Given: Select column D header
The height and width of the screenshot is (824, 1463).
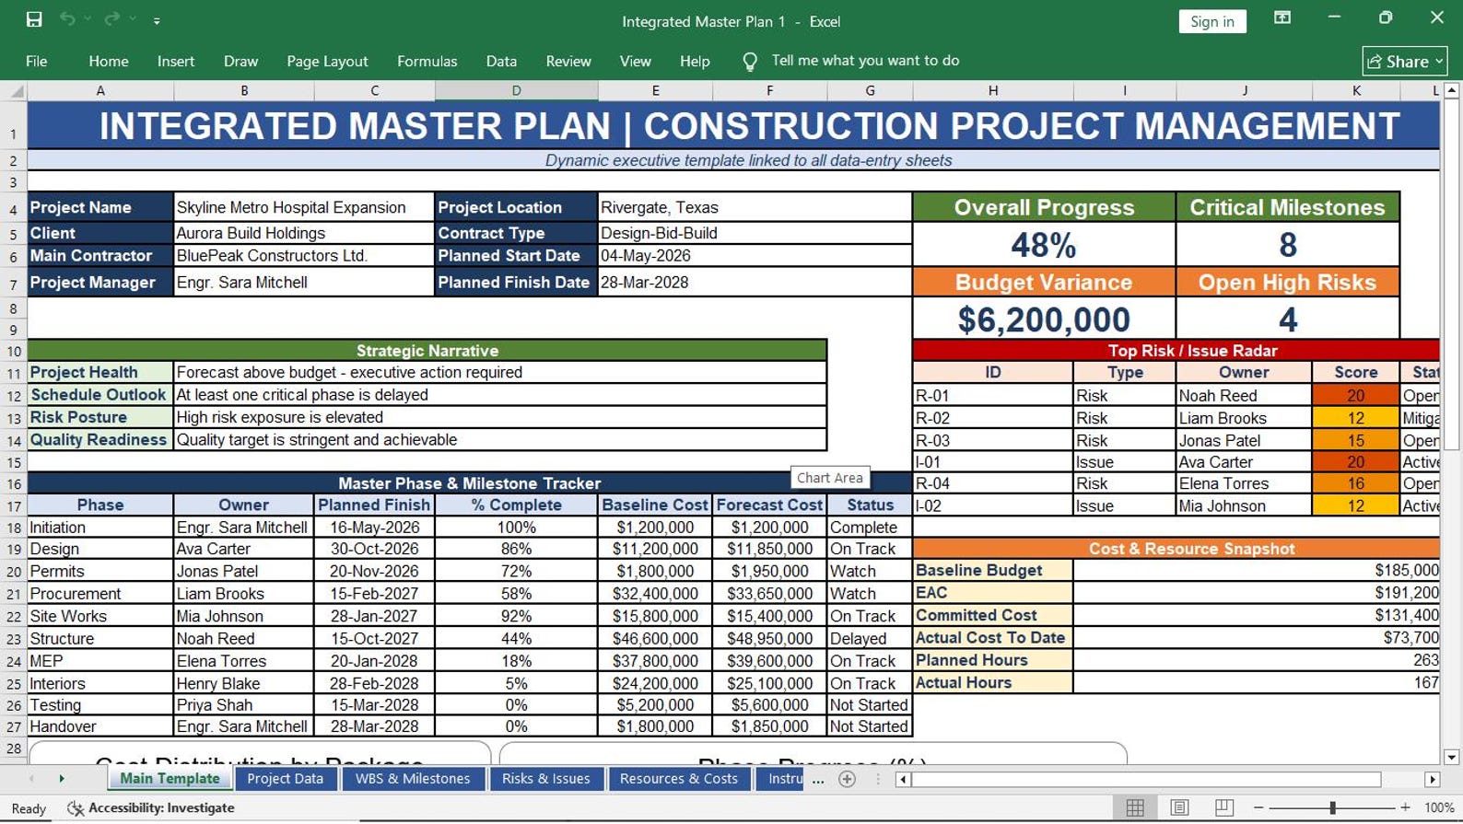Looking at the screenshot, I should point(516,90).
